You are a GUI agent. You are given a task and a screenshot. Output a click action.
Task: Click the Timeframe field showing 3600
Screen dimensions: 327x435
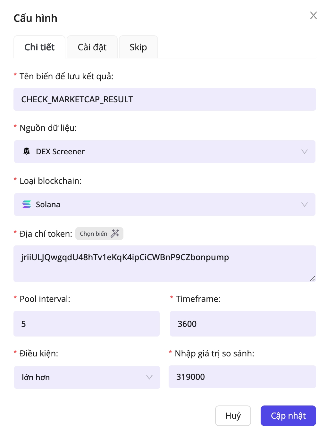point(243,324)
